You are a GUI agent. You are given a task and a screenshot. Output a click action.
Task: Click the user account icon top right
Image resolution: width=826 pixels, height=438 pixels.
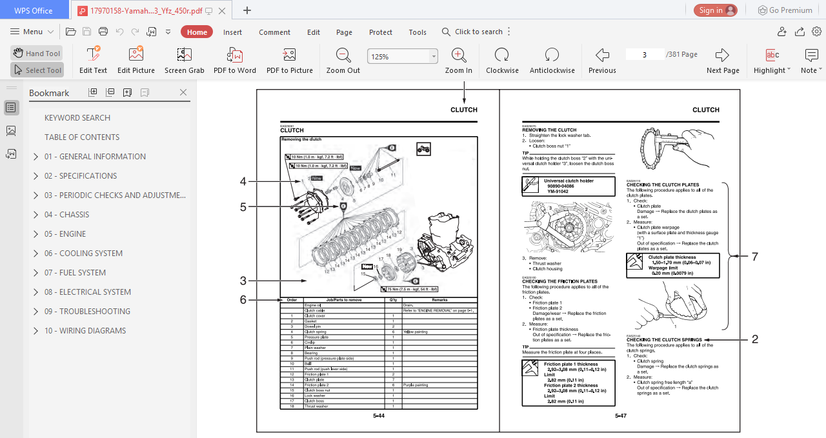(782, 32)
